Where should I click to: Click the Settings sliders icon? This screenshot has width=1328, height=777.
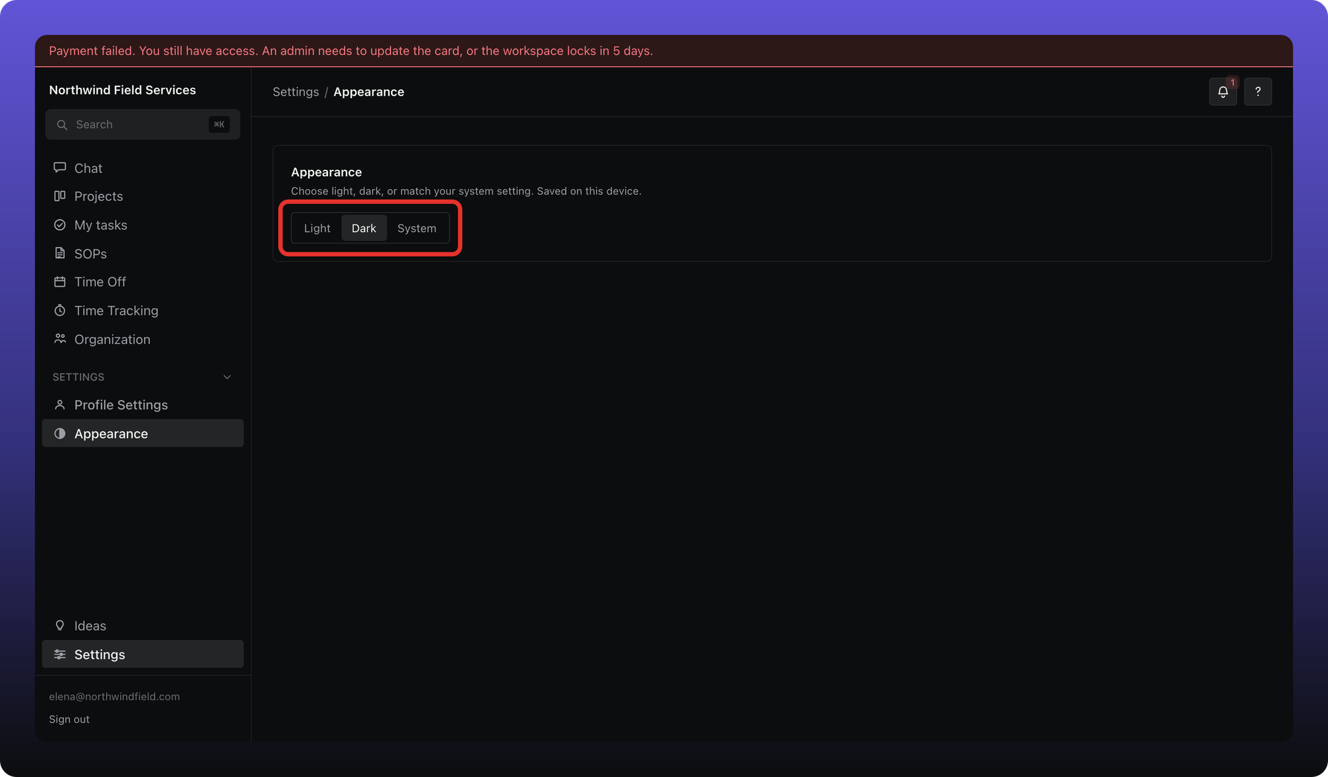click(x=60, y=654)
